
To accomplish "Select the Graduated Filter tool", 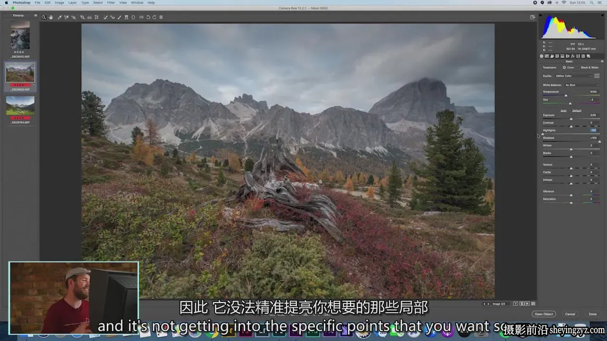I will 126,18.
